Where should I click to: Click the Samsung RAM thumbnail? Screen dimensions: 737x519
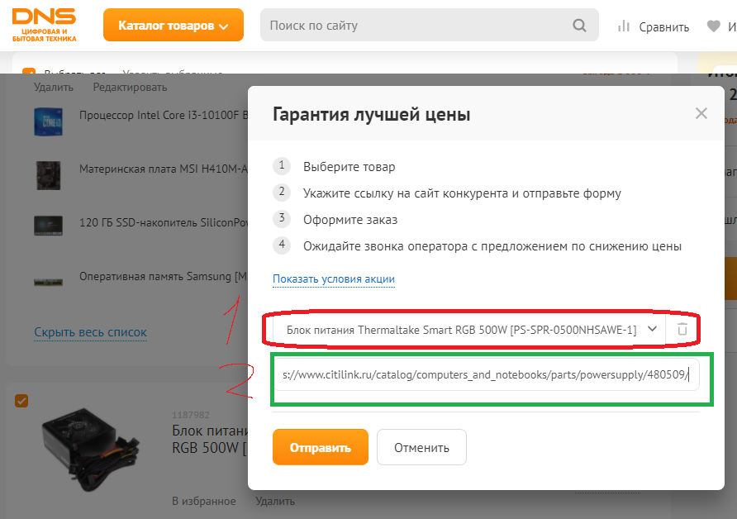click(x=48, y=282)
